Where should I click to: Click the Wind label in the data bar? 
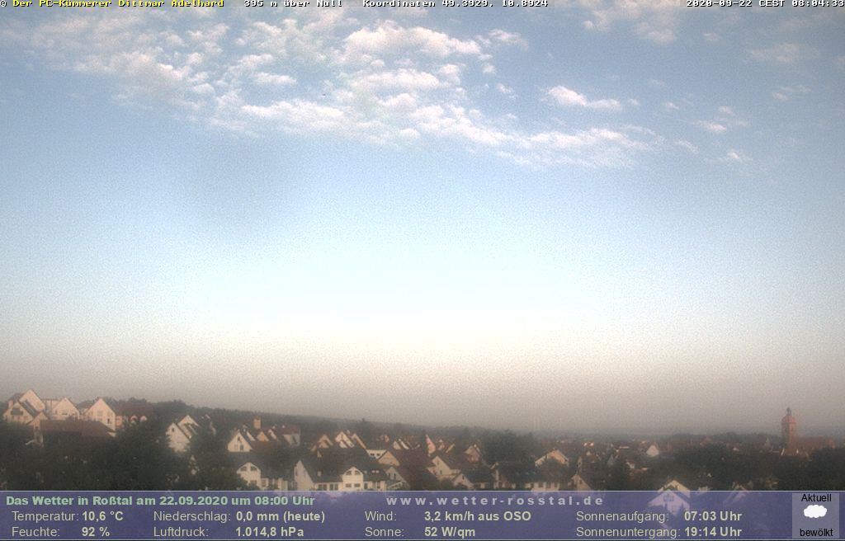pyautogui.click(x=379, y=516)
